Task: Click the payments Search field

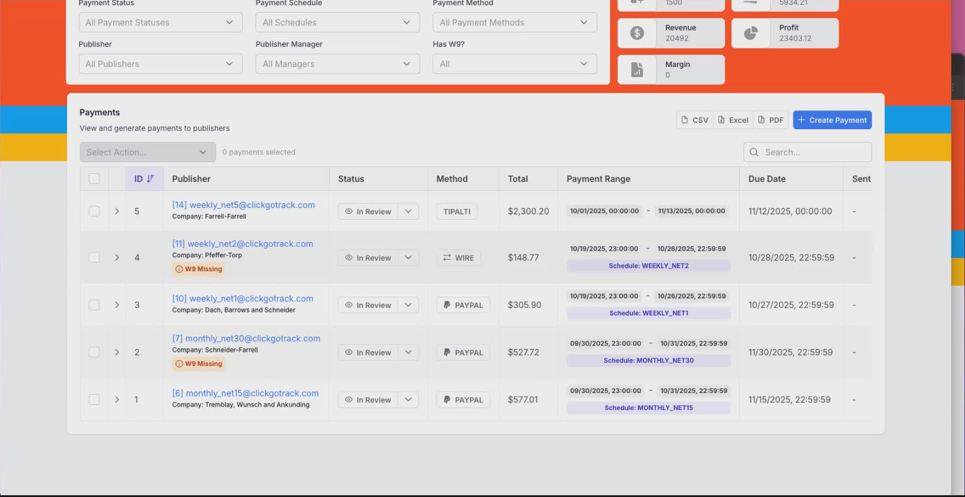Action: click(x=814, y=152)
